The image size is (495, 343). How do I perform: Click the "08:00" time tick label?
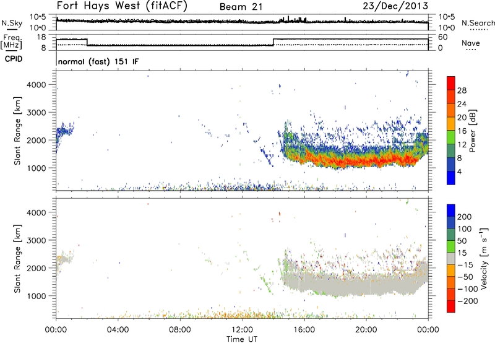pos(179,330)
